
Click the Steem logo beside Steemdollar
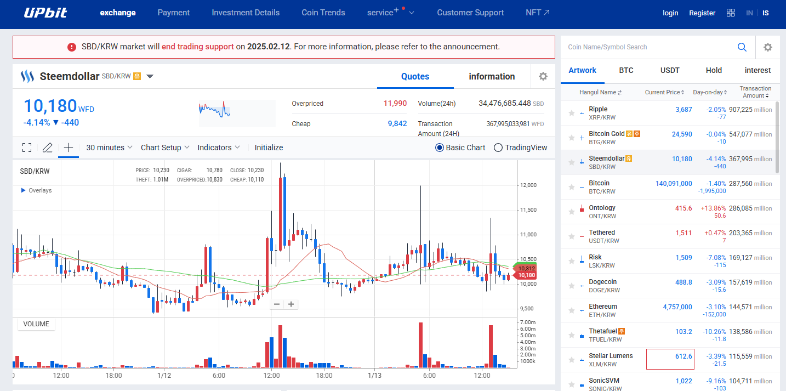tap(27, 76)
